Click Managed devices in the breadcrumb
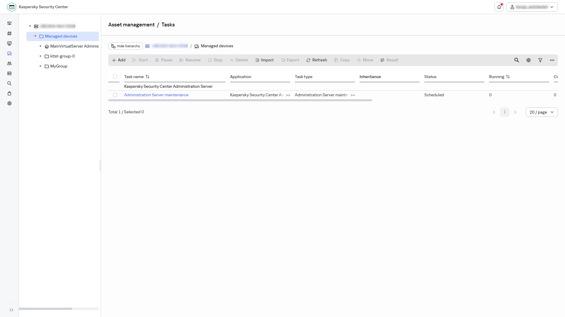The image size is (565, 317). (x=217, y=46)
